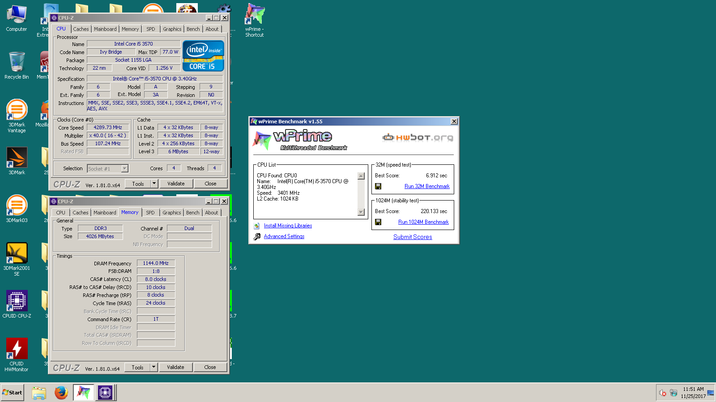Click the Command Rate value 1T

[156, 319]
